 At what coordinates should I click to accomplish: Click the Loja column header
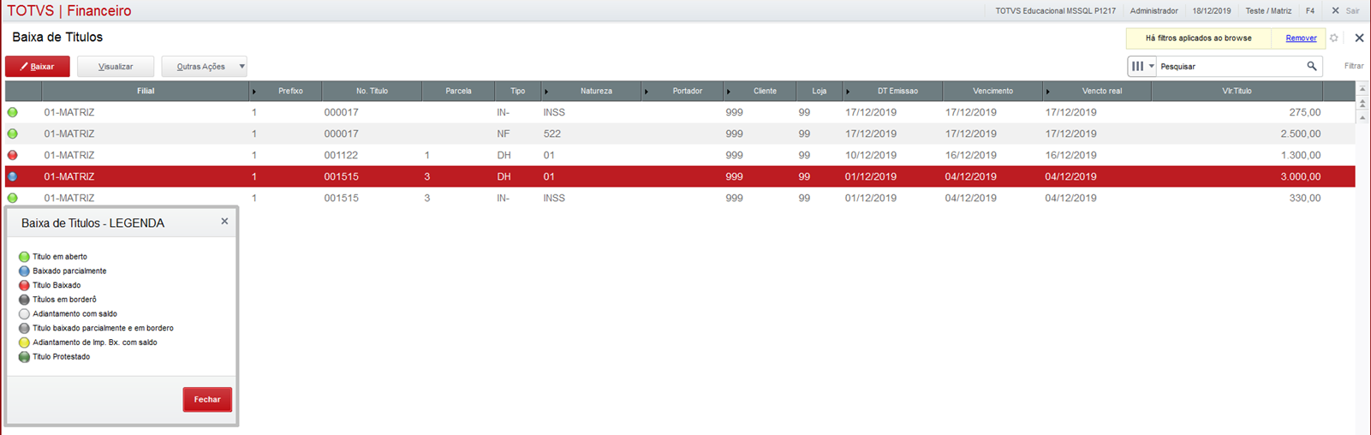pos(820,91)
